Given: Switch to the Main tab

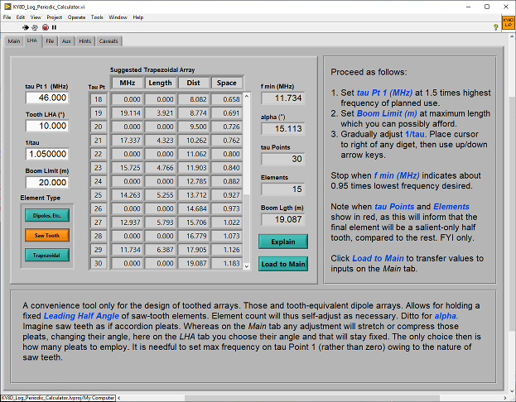Looking at the screenshot, I should (x=14, y=41).
